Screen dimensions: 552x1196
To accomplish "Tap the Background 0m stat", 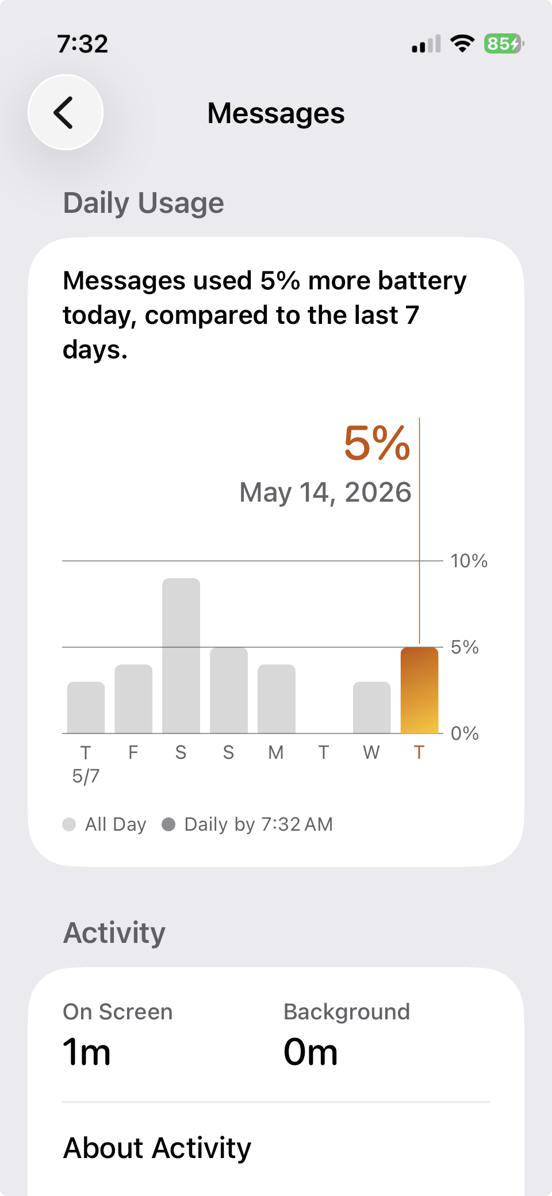I will 347,1034.
